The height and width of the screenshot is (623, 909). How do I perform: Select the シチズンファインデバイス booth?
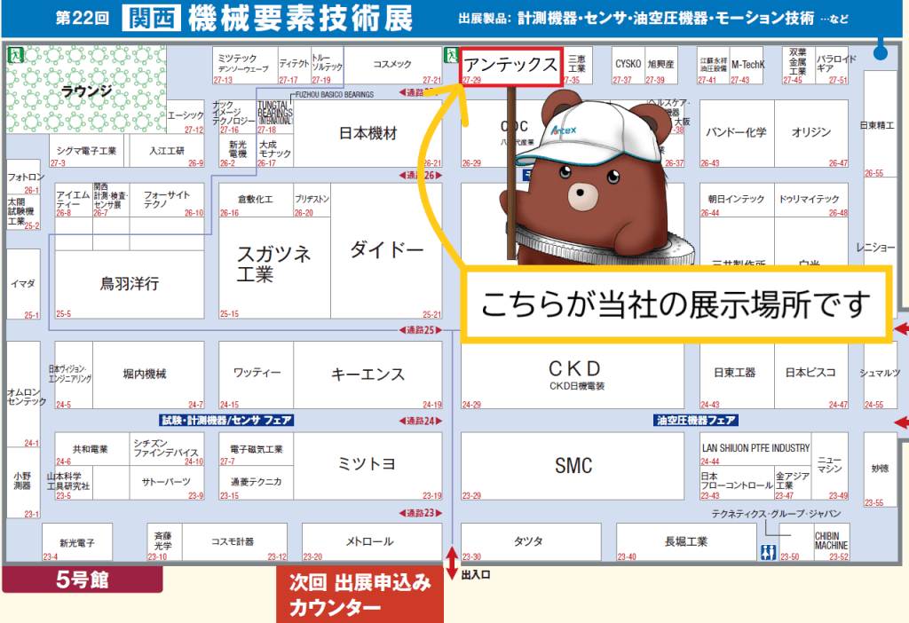pyautogui.click(x=167, y=449)
